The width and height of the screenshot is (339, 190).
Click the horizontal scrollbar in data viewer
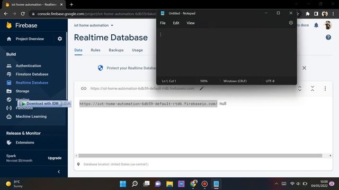pos(200,156)
